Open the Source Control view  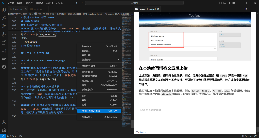point(4,26)
